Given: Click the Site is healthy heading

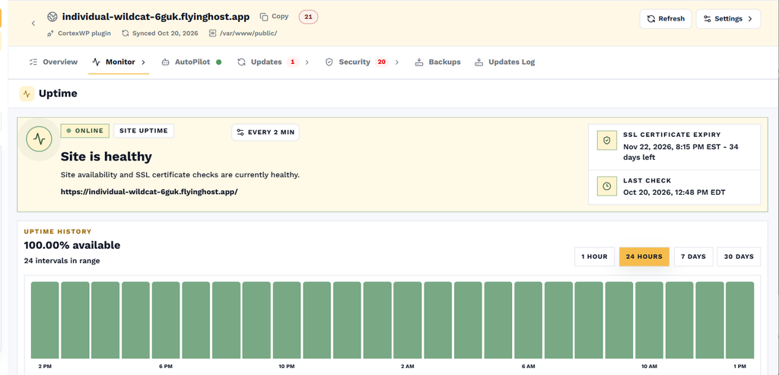Looking at the screenshot, I should click(x=107, y=157).
